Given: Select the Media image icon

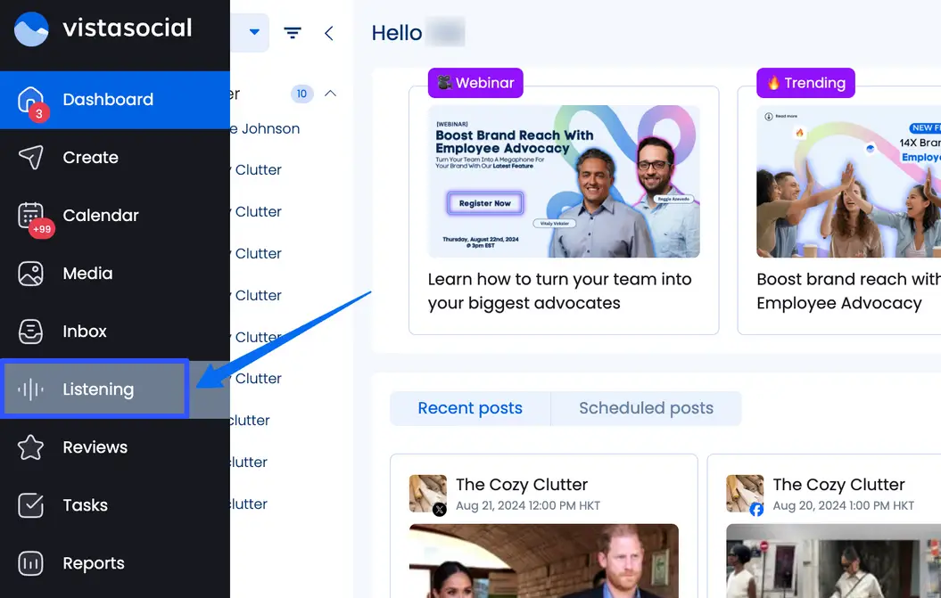Looking at the screenshot, I should click(31, 274).
